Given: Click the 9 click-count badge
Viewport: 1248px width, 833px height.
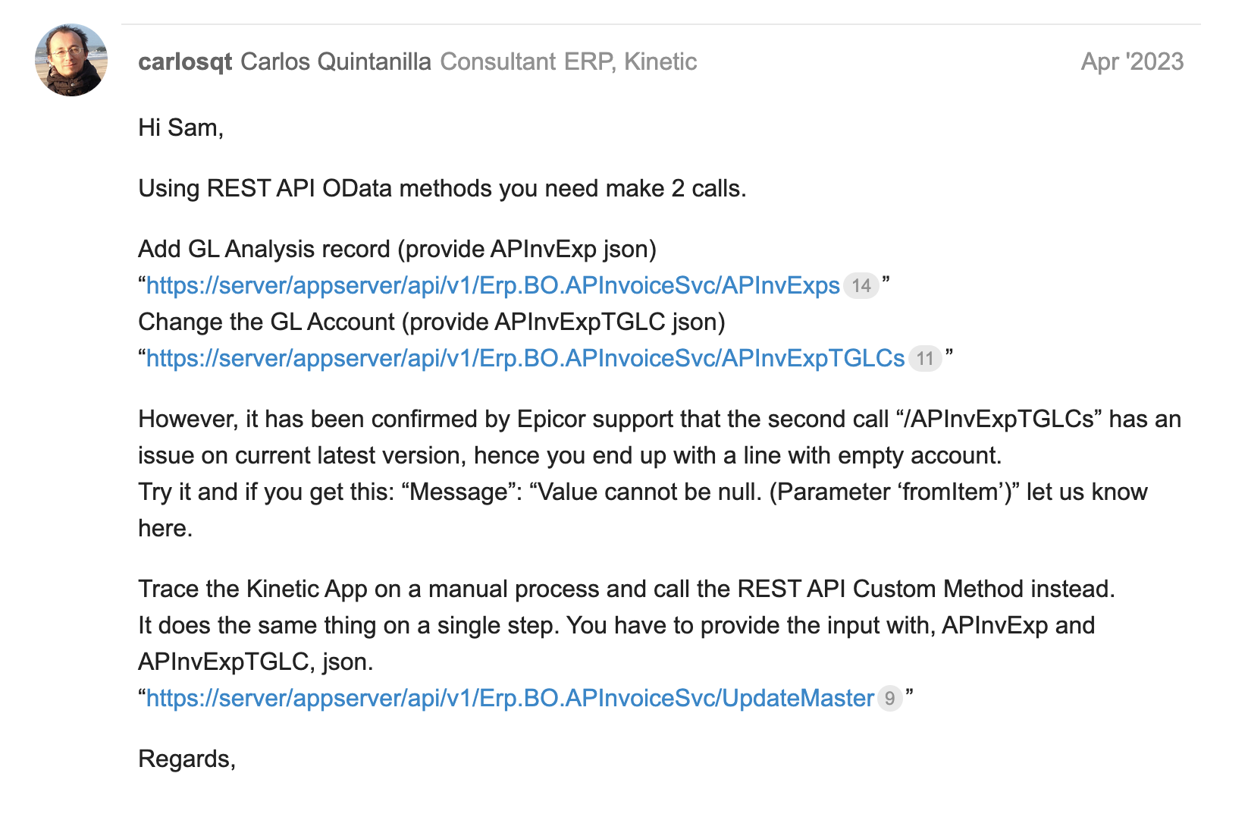Looking at the screenshot, I should point(889,699).
